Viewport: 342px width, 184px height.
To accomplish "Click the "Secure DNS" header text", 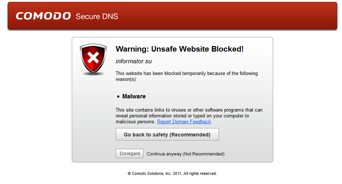I will click(97, 16).
